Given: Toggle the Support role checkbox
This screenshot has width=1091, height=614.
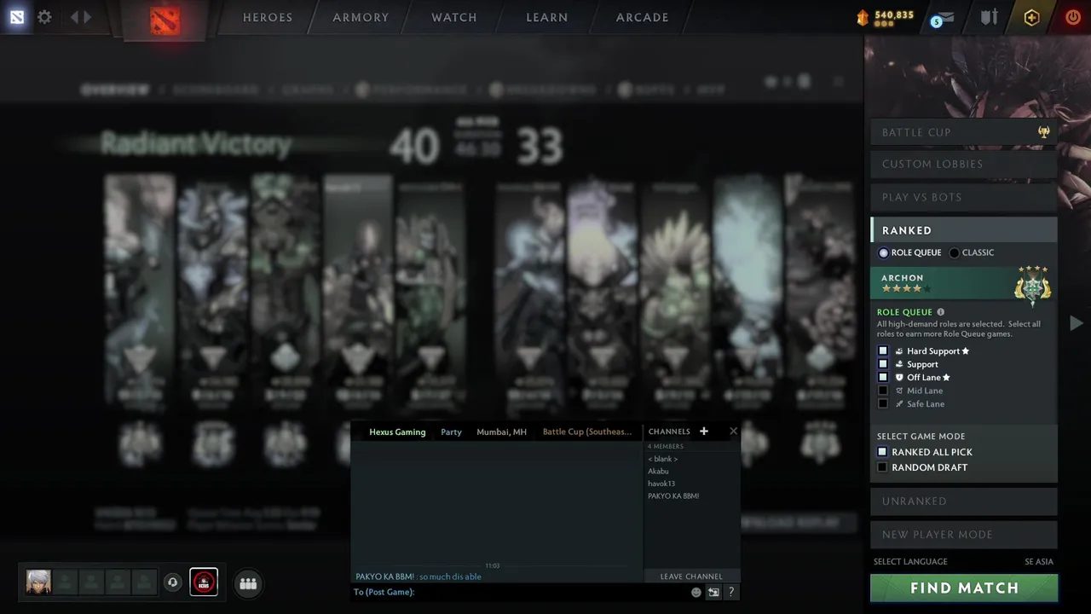Looking at the screenshot, I should pos(883,364).
